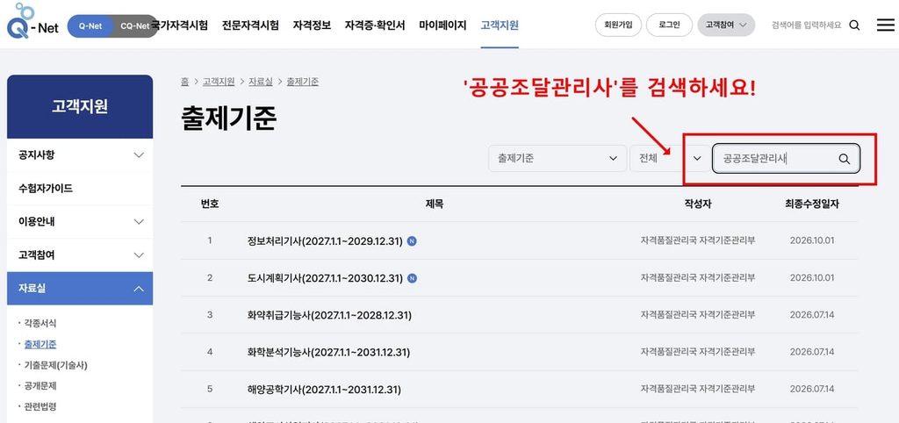The height and width of the screenshot is (423, 899).
Task: Open 해양공학기사(2027.1.1~2031.12.31) post
Action: pyautogui.click(x=324, y=390)
